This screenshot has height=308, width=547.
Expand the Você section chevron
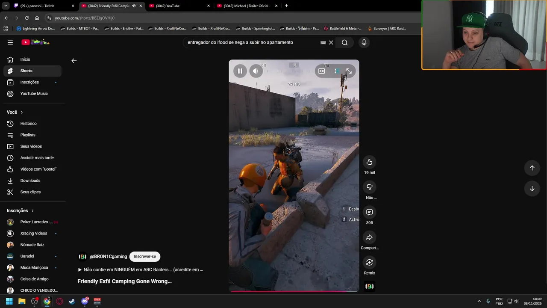click(x=22, y=112)
